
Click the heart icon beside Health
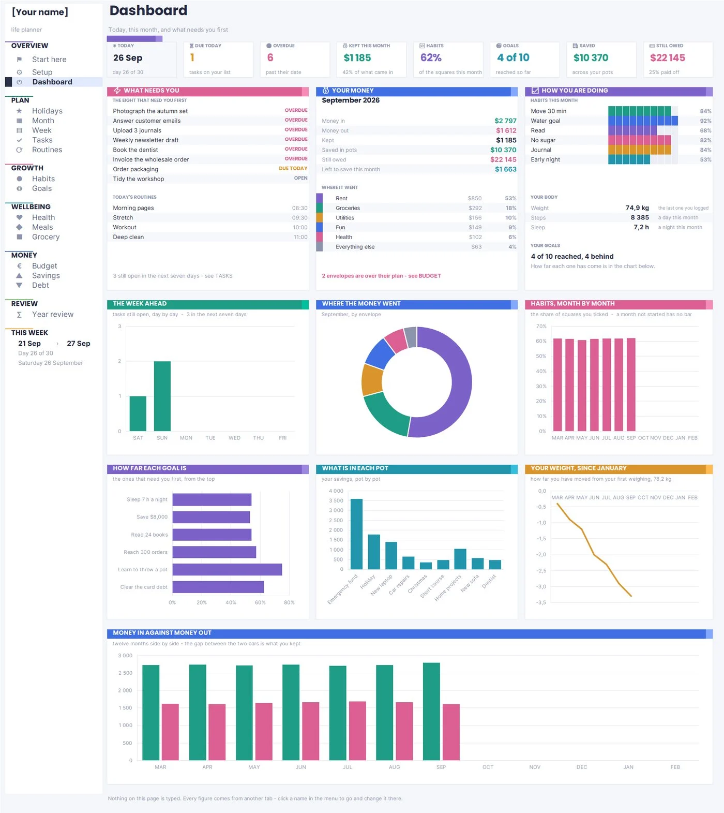click(x=19, y=217)
